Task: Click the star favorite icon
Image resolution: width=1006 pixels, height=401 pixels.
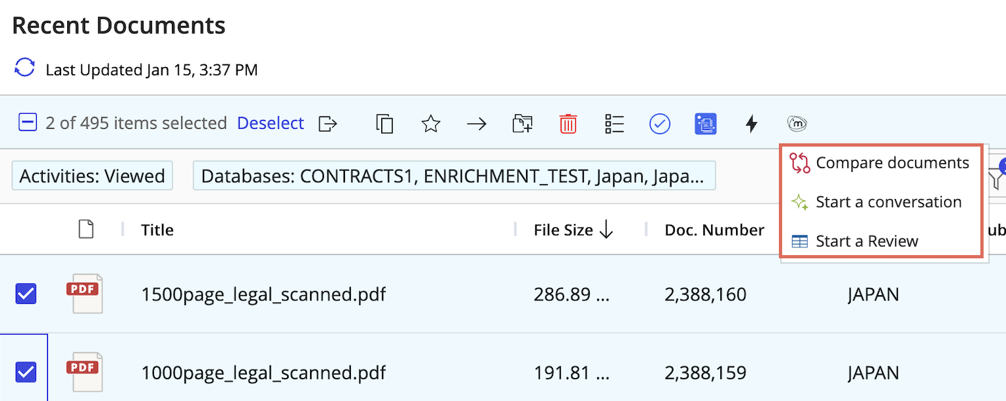Action: click(431, 124)
